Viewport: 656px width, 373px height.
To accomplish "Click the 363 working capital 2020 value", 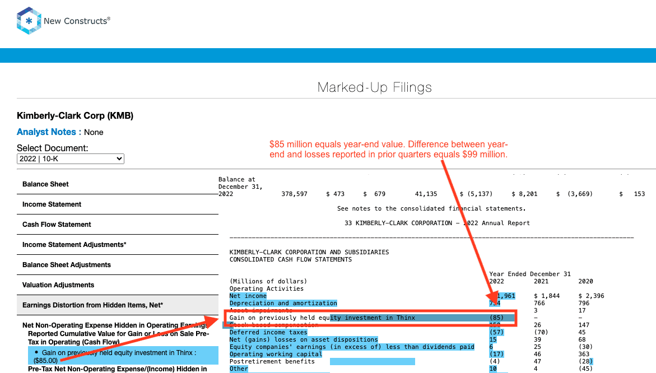I will coord(584,354).
